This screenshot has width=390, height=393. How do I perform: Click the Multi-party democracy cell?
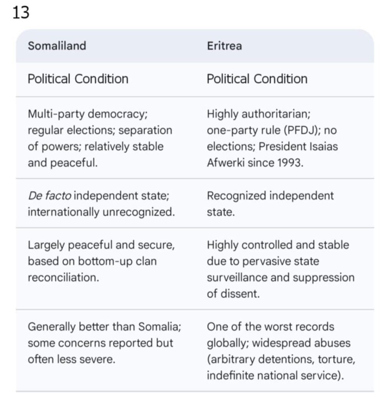[x=100, y=138]
